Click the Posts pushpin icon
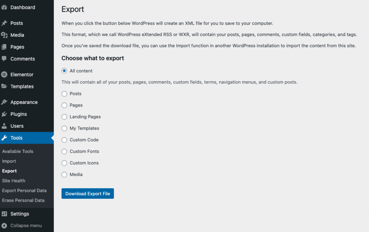The width and height of the screenshot is (369, 232). (x=4, y=23)
